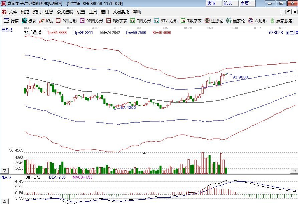The width and height of the screenshot is (298, 204).
Task: Minimize the inner document window
Action: click(x=283, y=12)
